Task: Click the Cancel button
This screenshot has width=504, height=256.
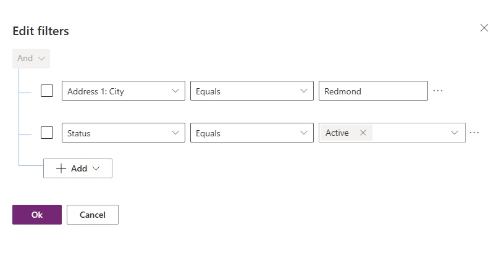Action: pos(93,215)
